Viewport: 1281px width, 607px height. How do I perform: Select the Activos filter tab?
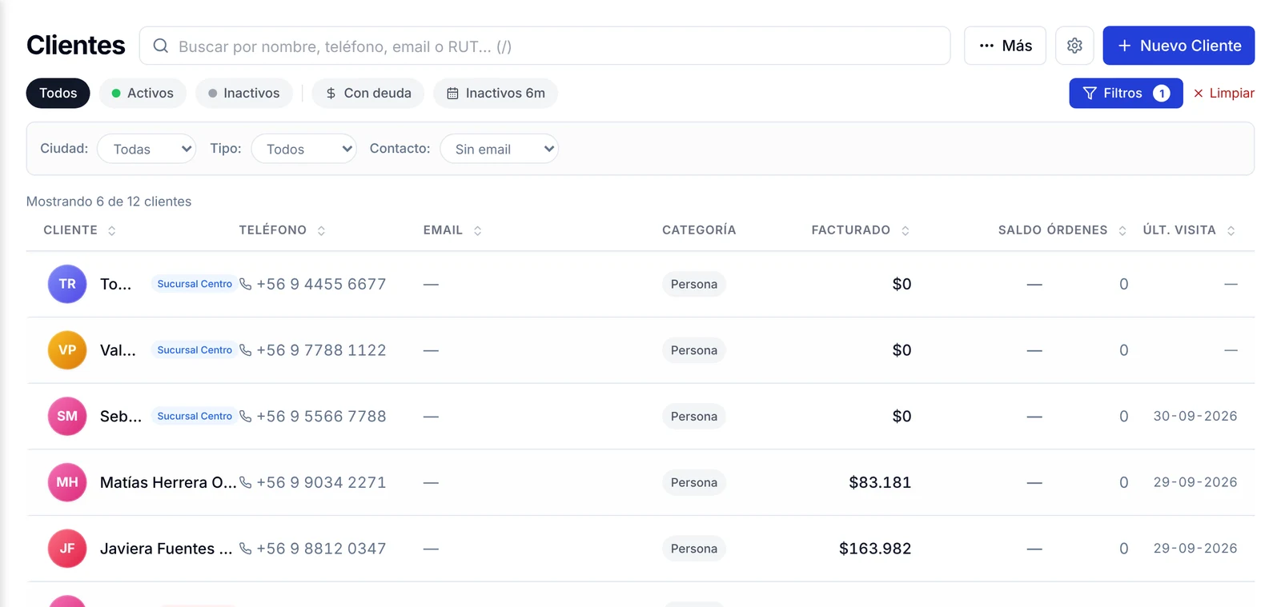pyautogui.click(x=143, y=93)
